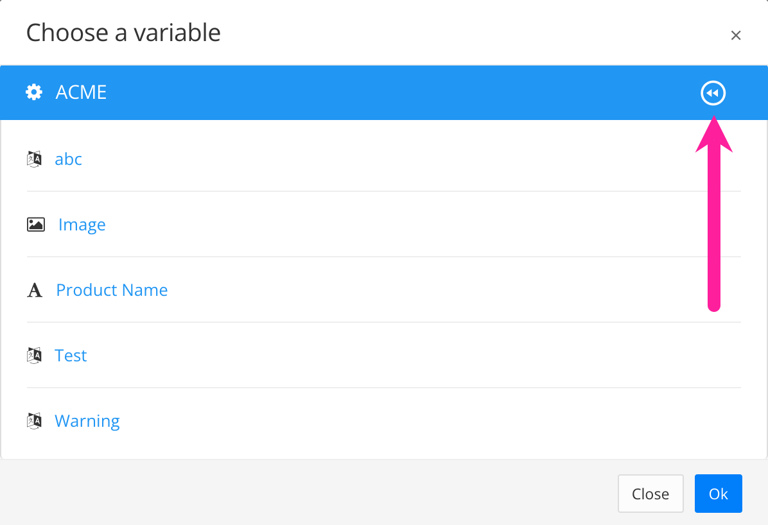Click the text 'A' icon by Product Name
Viewport: 768px width, 525px height.
pyautogui.click(x=35, y=291)
